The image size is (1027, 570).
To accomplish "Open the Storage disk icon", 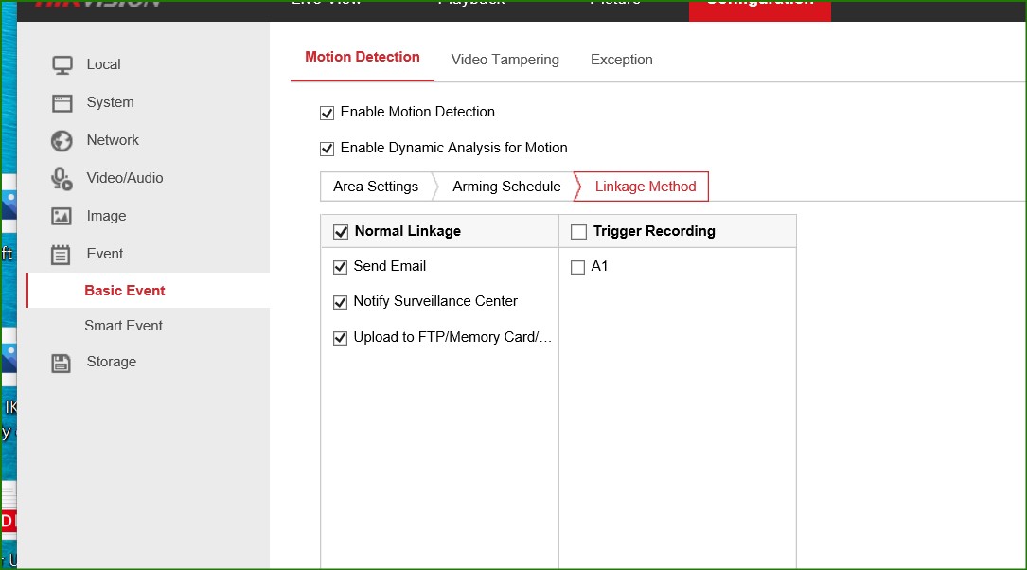I will pyautogui.click(x=62, y=363).
